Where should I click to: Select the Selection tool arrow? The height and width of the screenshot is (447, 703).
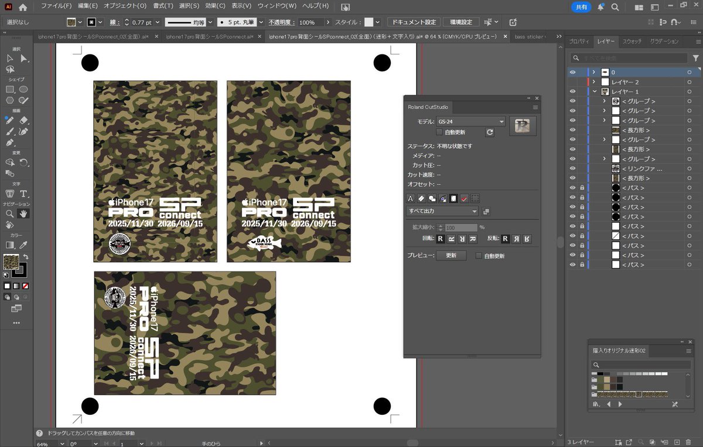tap(10, 59)
